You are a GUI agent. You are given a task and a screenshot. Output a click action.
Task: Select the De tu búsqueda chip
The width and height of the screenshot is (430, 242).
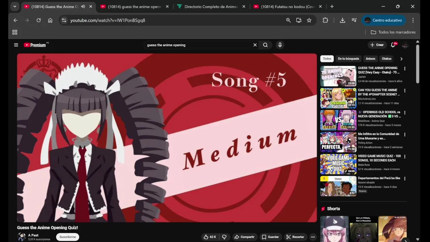pyautogui.click(x=348, y=58)
